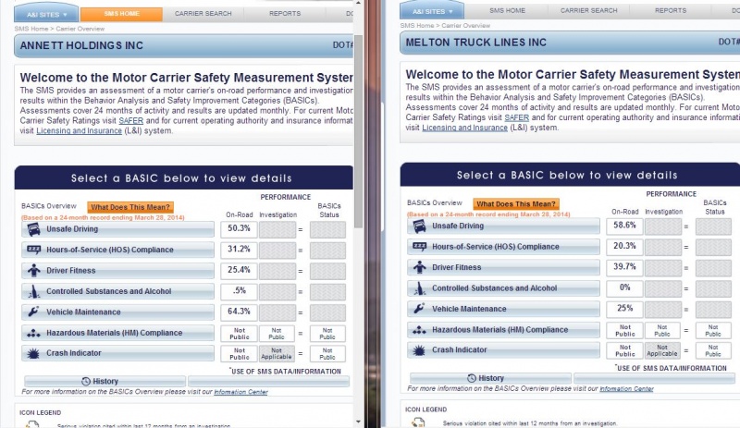Screen dimensions: 740x428
Task: Open Licensing and Insurance link in Annett window
Action: coord(79,130)
